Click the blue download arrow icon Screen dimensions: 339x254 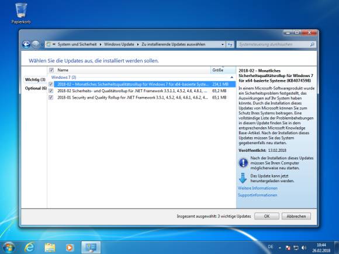(x=243, y=178)
